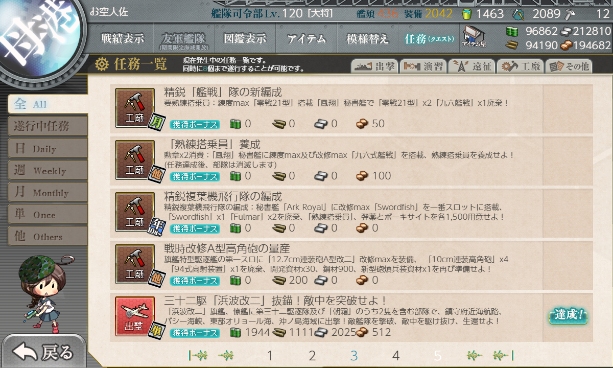Select the 工廠 icon of 精鋭「艦戦」隊の新編成
The width and height of the screenshot is (613, 368).
[135, 108]
